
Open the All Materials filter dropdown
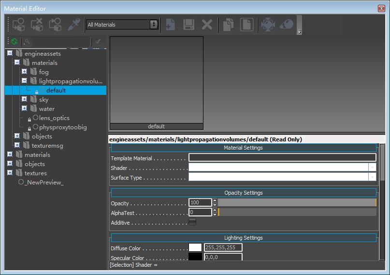tap(122, 24)
